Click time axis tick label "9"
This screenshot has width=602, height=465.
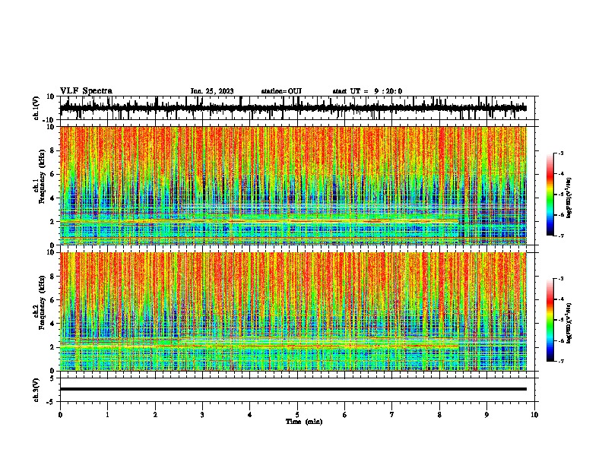pyautogui.click(x=486, y=415)
